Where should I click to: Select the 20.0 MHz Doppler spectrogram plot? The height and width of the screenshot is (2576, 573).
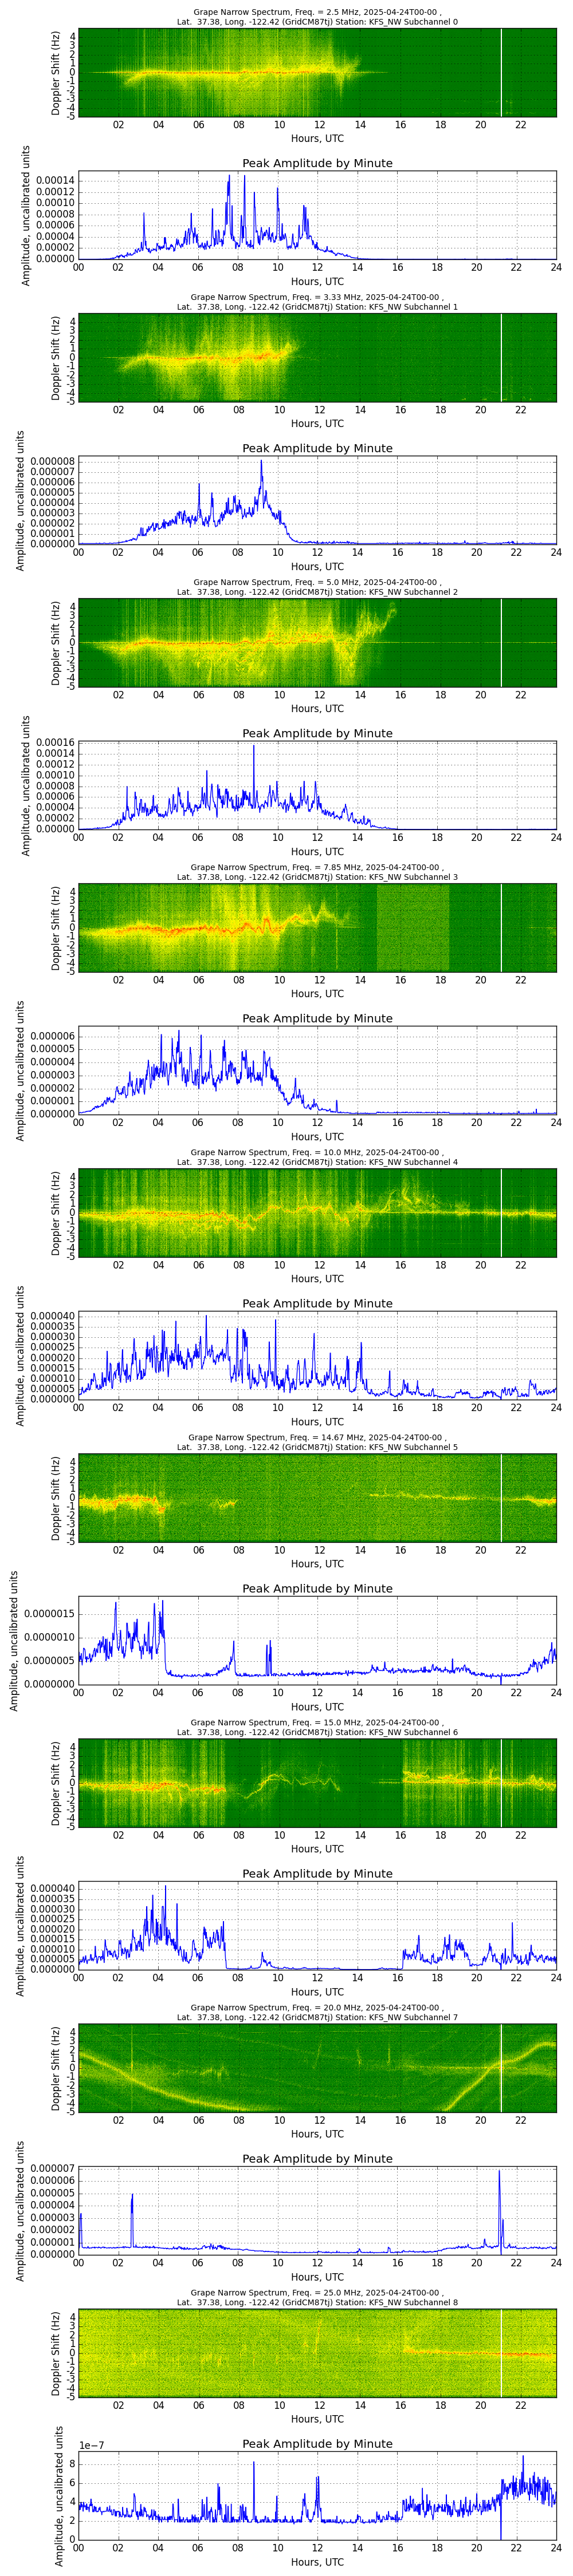tap(317, 2067)
